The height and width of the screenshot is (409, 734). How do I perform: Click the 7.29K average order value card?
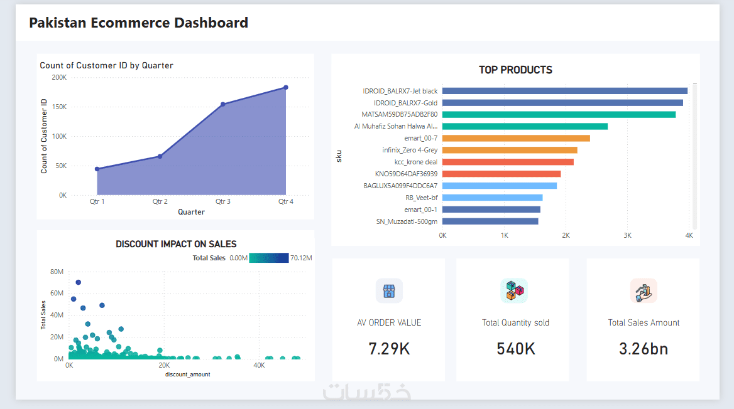(x=389, y=349)
